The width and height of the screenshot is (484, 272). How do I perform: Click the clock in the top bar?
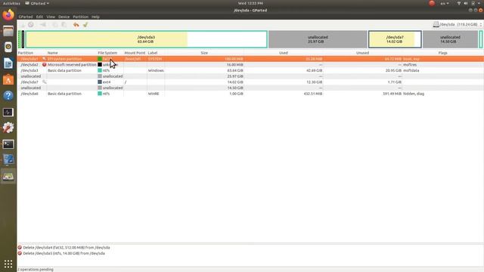250,3
